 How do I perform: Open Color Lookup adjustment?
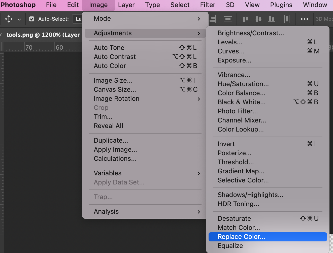click(x=268, y=129)
